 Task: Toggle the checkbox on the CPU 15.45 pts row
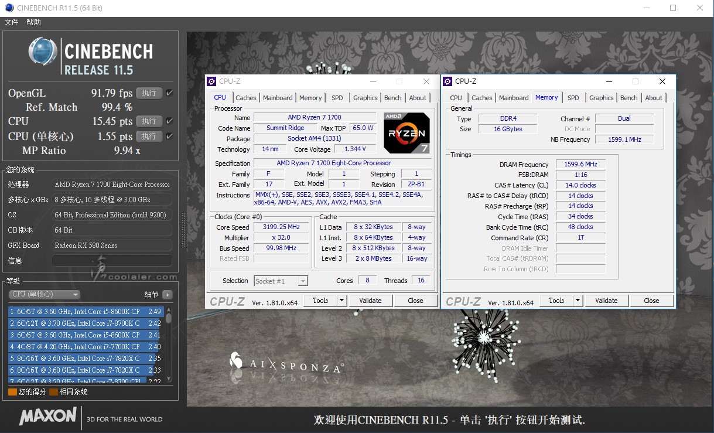(x=169, y=121)
